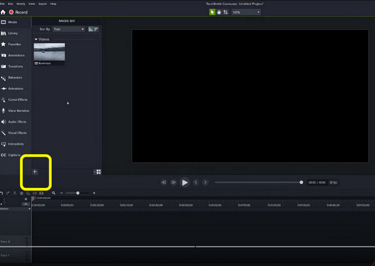
Task: Open the Cursor Effects tab
Action: pos(14,100)
